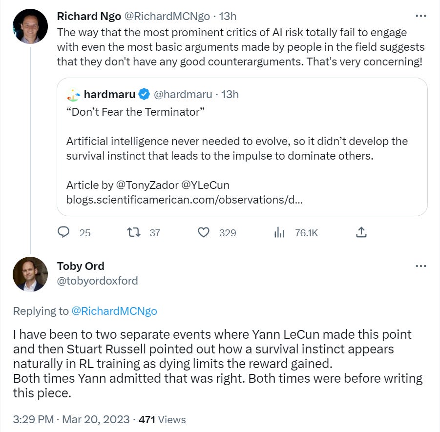Click the Richard Ngo display name
Image resolution: width=440 pixels, height=432 pixels.
88,16
